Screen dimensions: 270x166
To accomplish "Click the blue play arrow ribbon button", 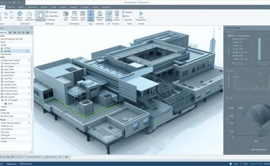I will point(141,14).
